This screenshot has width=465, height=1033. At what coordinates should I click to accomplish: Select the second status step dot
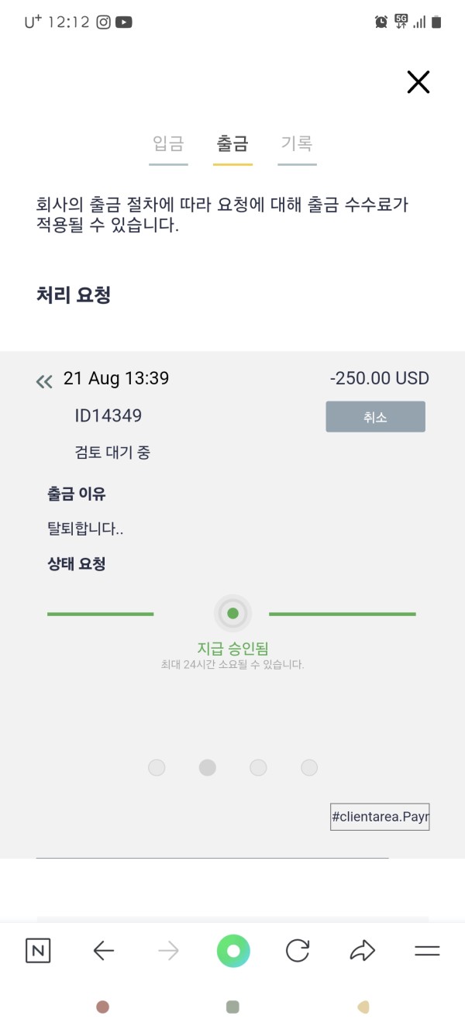click(208, 767)
